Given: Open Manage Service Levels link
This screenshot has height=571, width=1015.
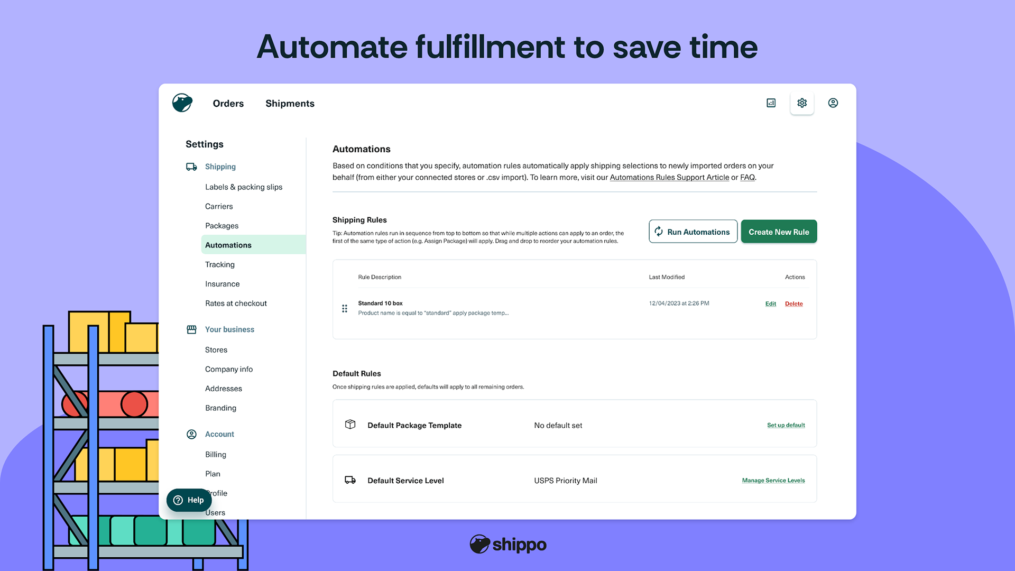Looking at the screenshot, I should coord(773,481).
